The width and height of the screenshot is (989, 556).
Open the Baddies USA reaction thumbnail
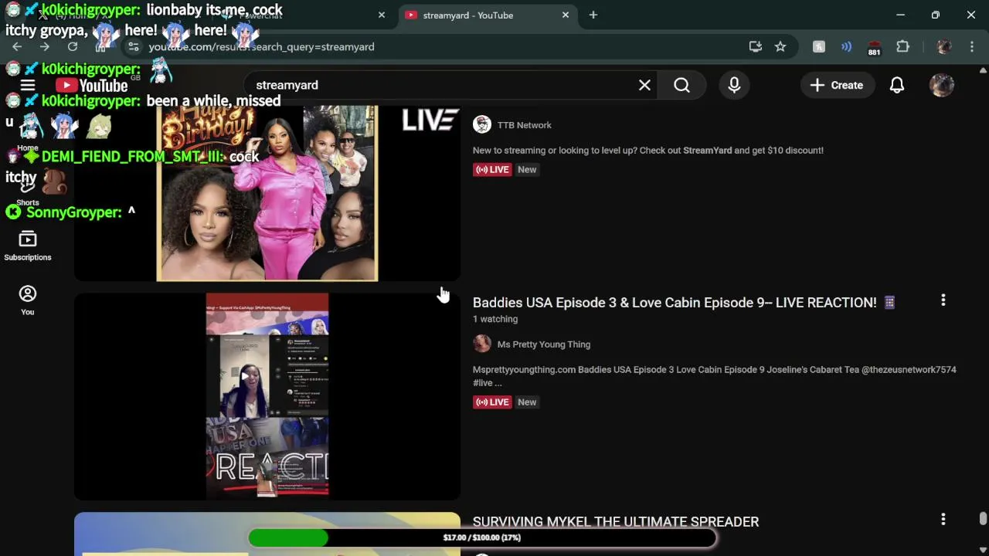click(267, 396)
